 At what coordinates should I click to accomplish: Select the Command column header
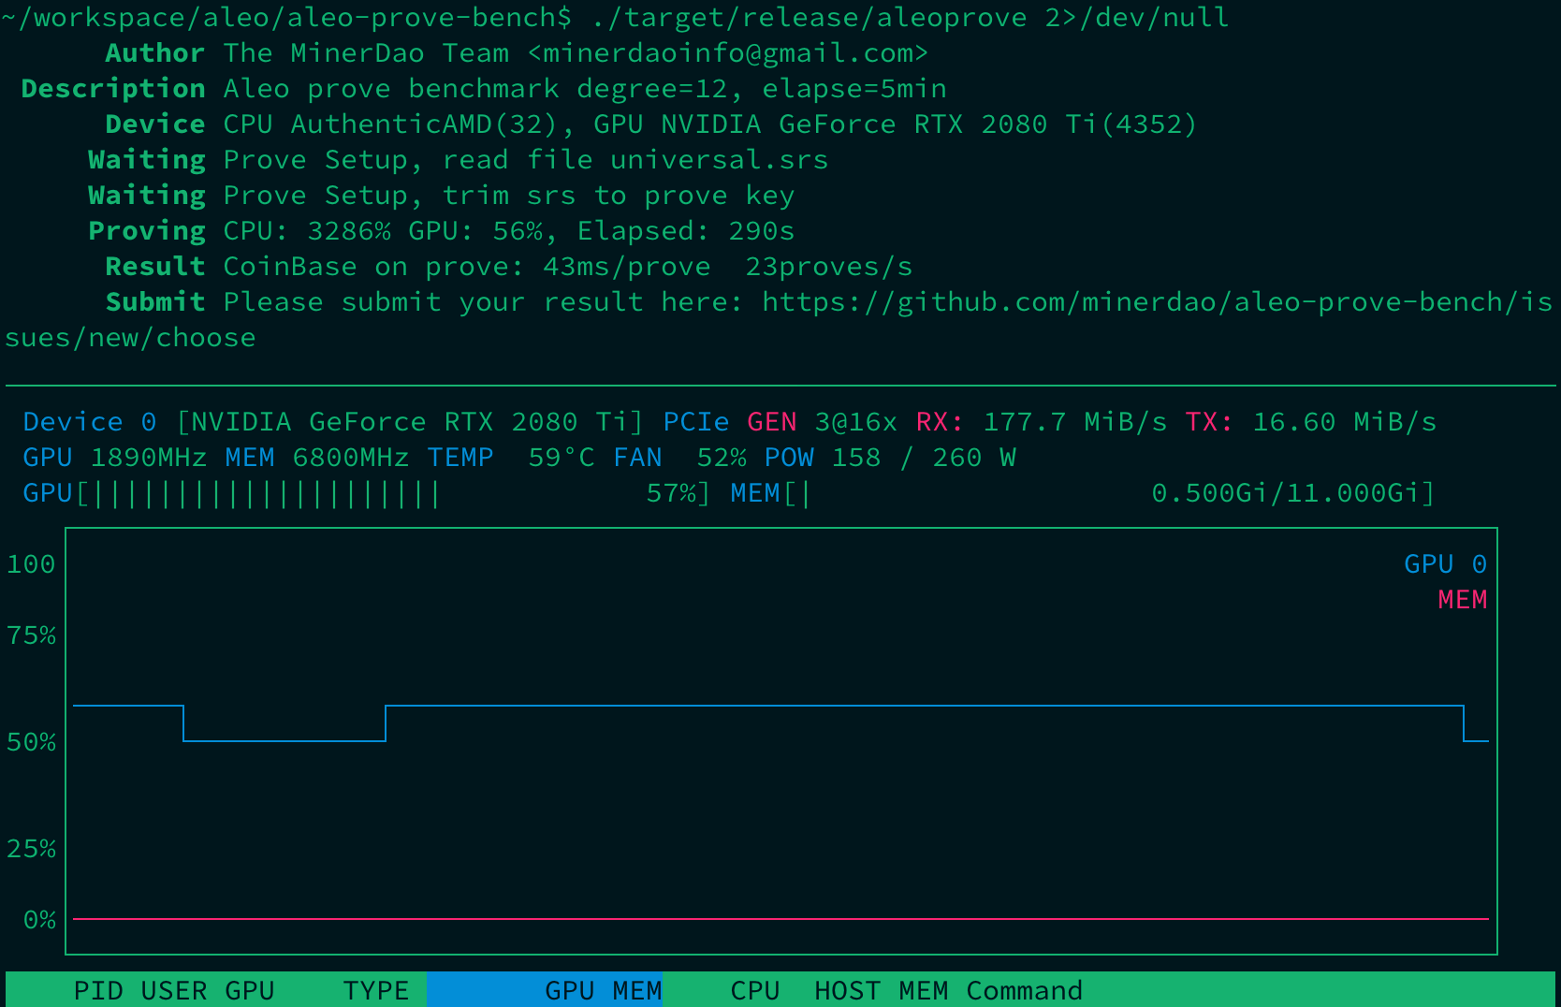coord(1024,989)
